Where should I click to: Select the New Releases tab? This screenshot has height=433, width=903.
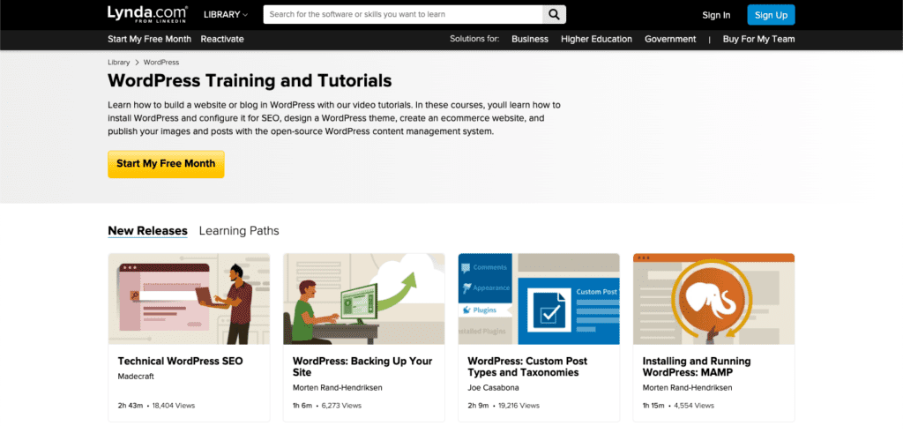(x=147, y=231)
